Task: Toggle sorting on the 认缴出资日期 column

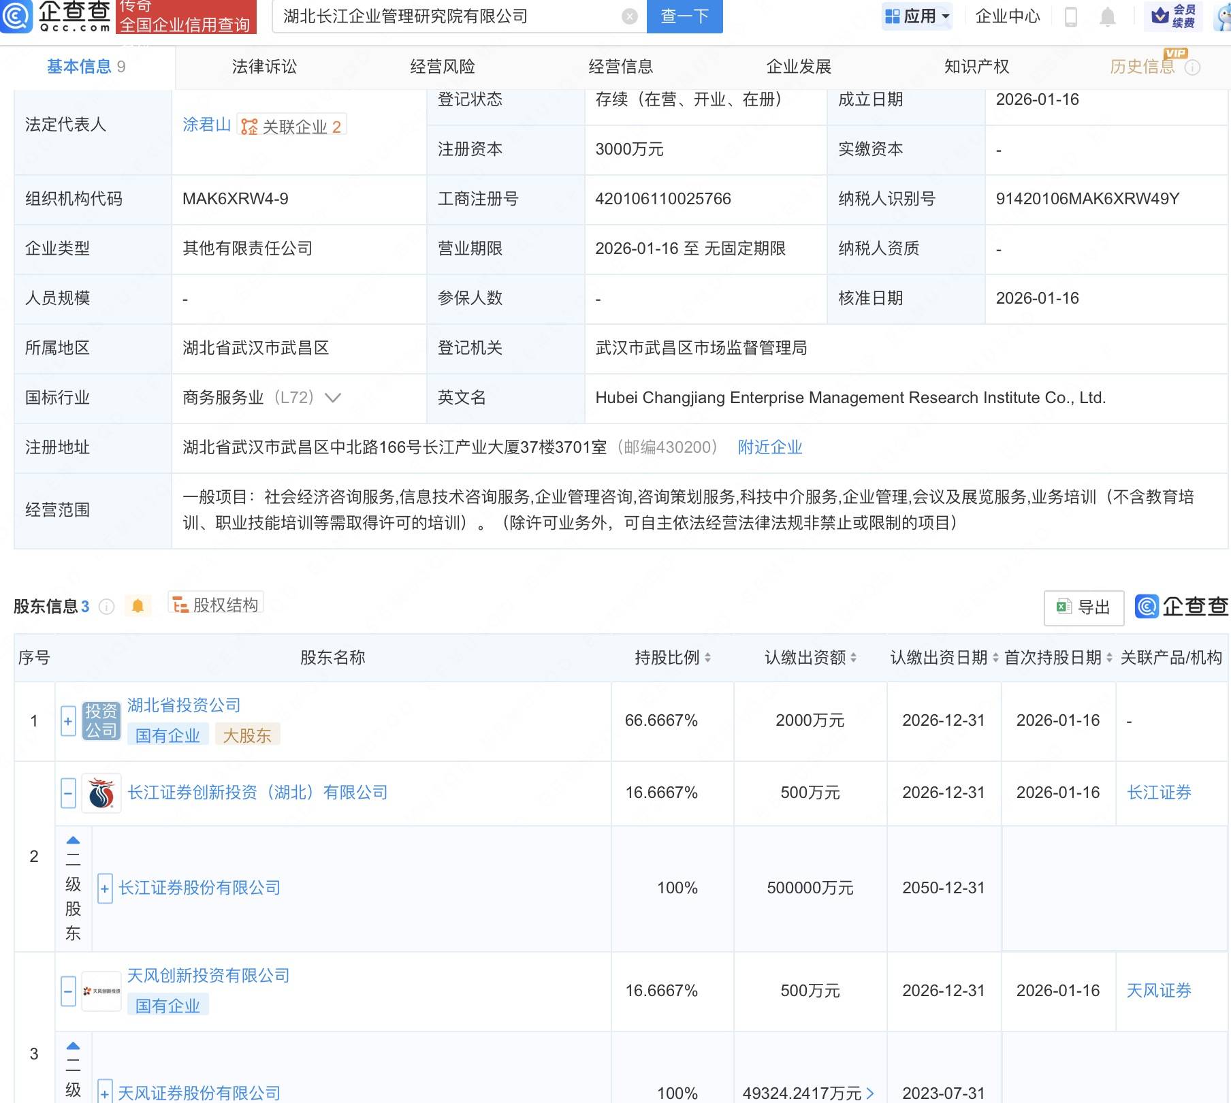Action: [x=995, y=658]
